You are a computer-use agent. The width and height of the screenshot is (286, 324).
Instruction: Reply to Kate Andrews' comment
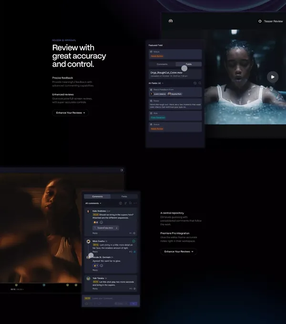point(95,233)
